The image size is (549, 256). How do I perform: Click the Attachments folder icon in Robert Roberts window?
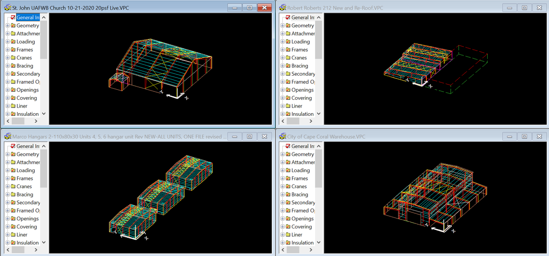click(x=288, y=34)
